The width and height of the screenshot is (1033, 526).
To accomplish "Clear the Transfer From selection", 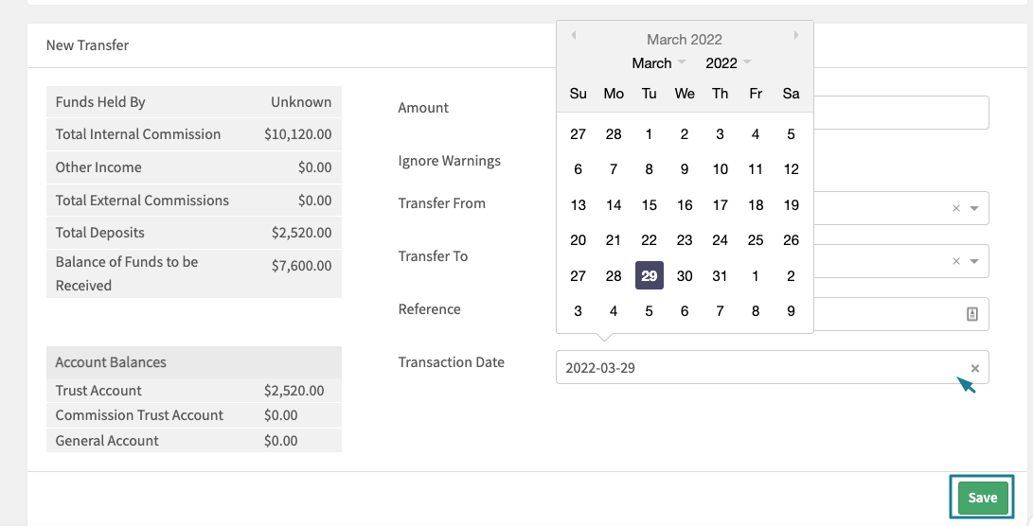I will [x=956, y=208].
